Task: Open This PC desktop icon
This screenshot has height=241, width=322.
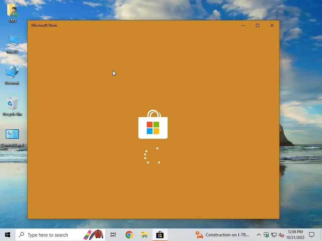Action: pyautogui.click(x=12, y=44)
